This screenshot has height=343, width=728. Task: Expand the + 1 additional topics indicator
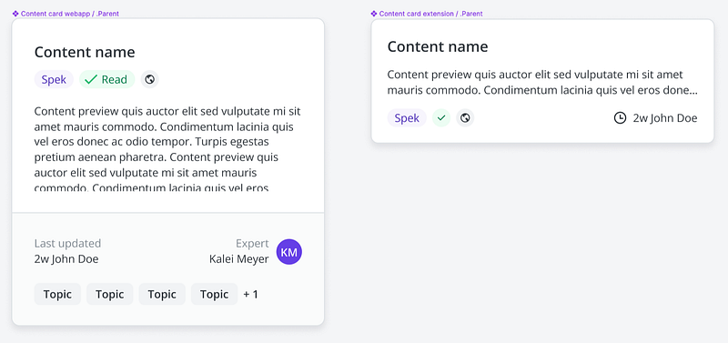pyautogui.click(x=251, y=294)
